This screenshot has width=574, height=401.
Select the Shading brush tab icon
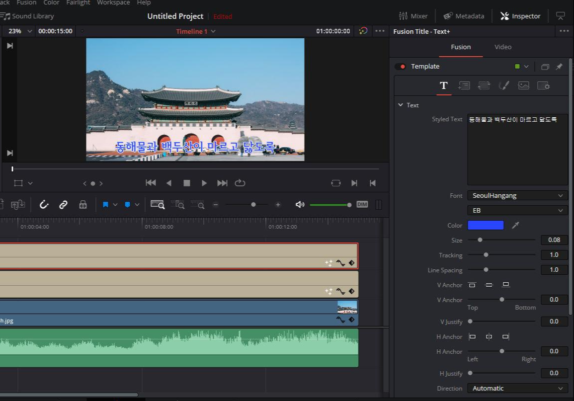point(504,85)
